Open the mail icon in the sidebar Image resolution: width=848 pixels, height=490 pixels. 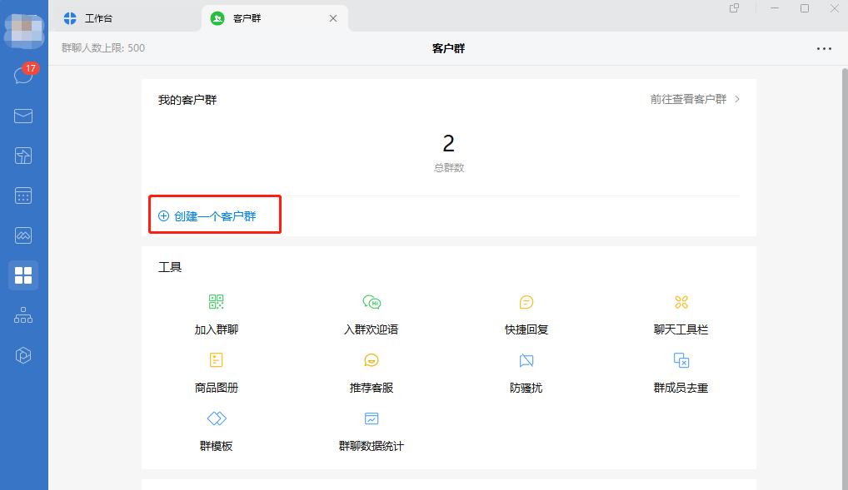(23, 116)
